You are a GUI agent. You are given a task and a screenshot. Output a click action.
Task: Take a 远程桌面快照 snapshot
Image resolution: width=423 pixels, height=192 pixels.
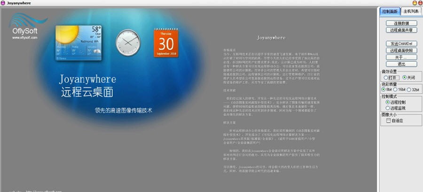click(x=401, y=50)
